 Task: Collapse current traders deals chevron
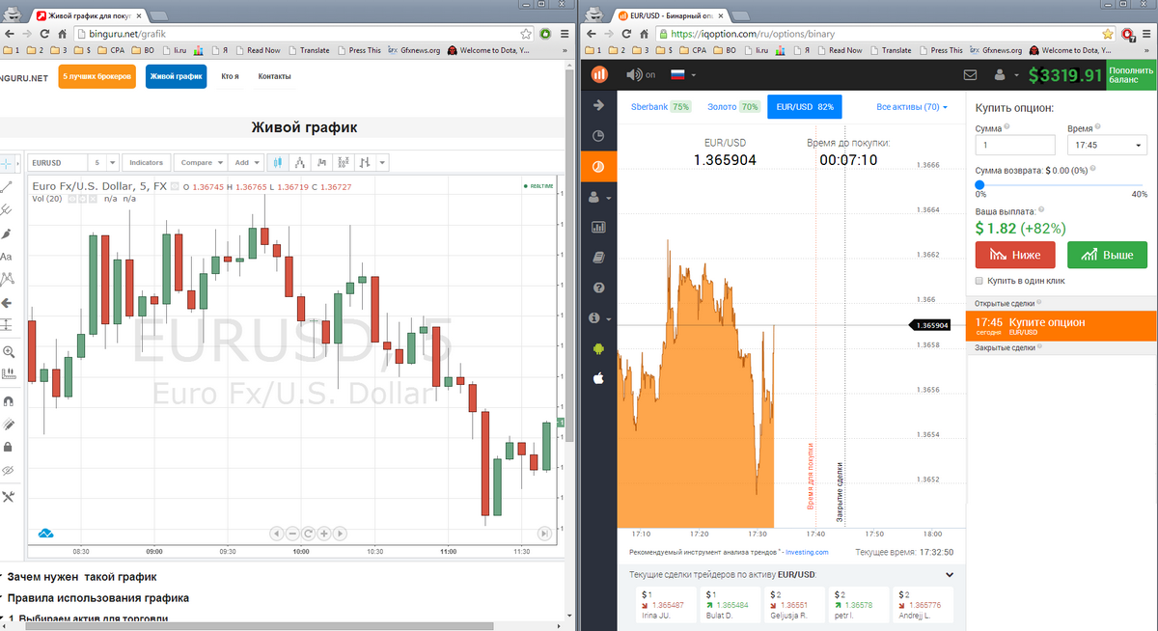coord(950,575)
